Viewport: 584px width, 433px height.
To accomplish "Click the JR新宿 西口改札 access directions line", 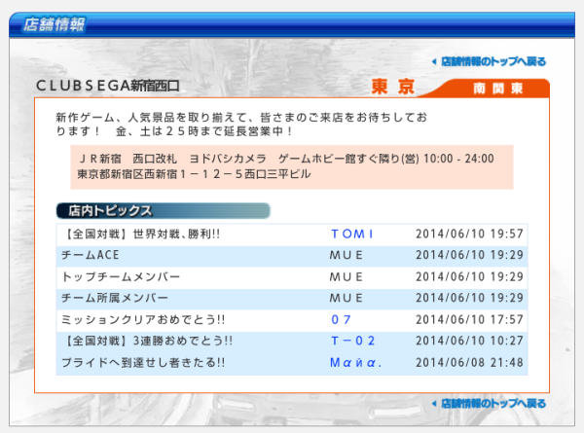I will point(285,159).
